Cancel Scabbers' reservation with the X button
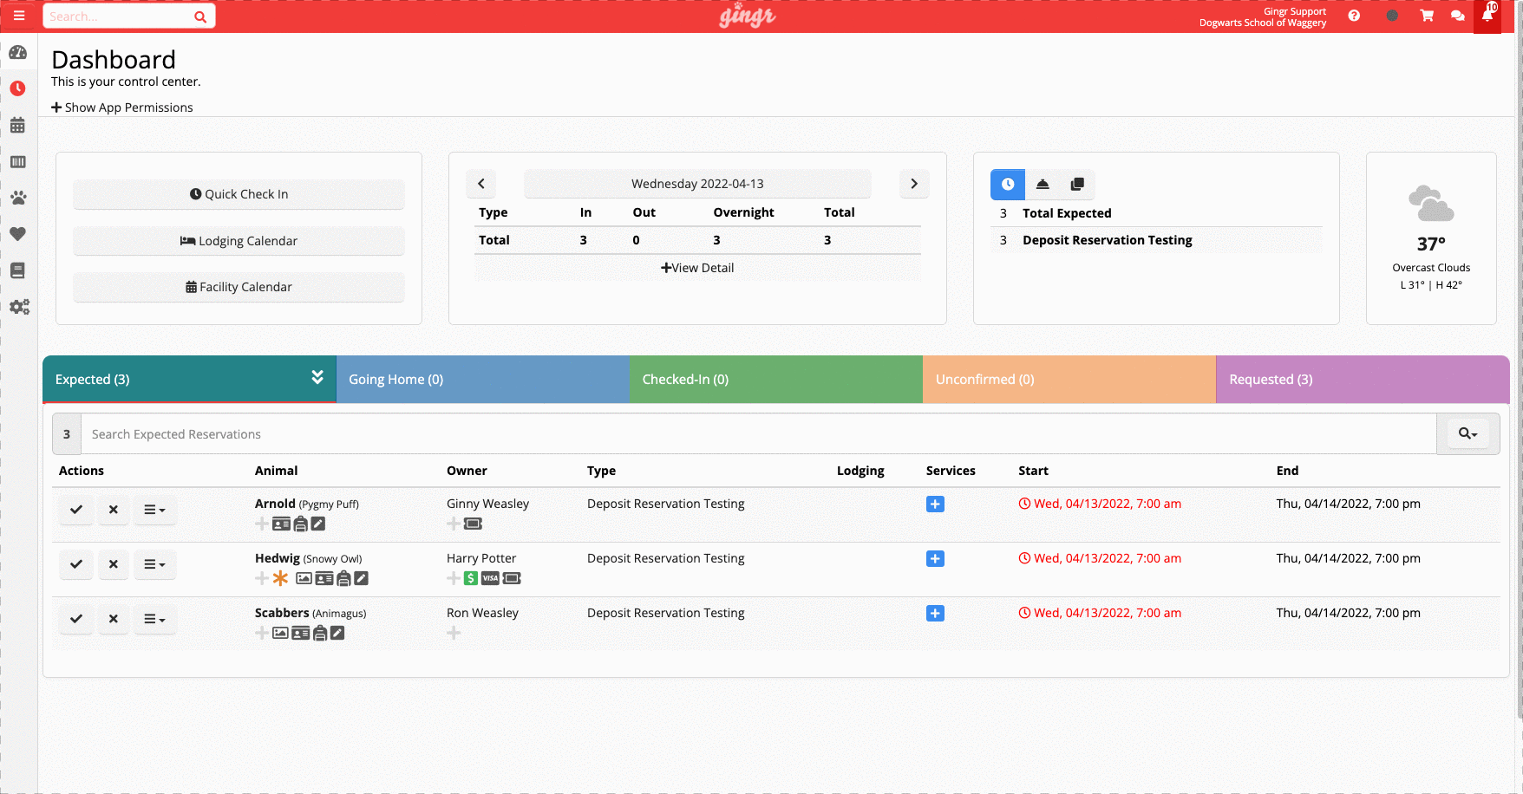 coord(114,619)
